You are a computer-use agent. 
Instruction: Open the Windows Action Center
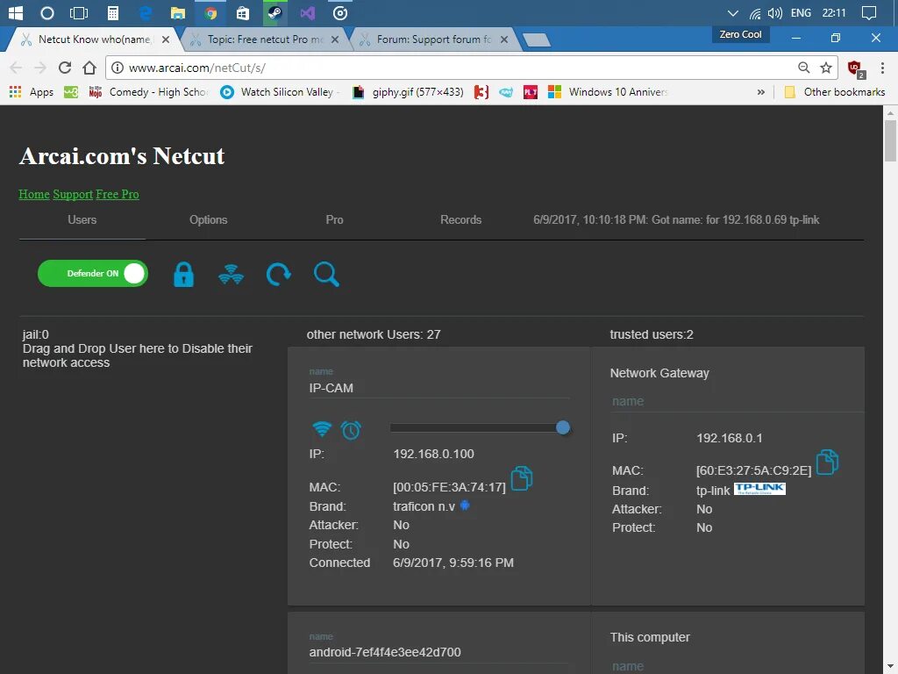point(869,12)
